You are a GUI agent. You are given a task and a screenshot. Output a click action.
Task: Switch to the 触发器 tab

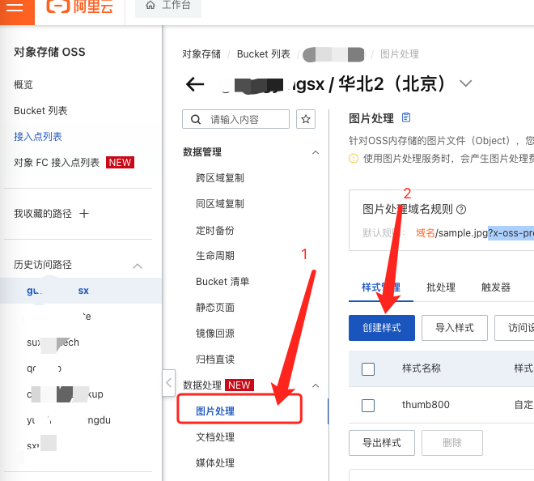[495, 287]
